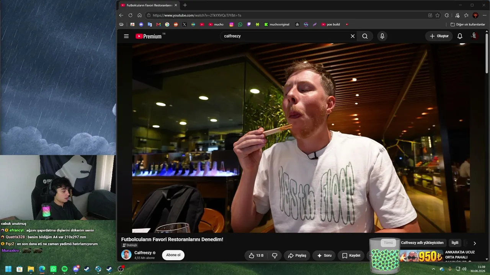Viewport: 490px width, 275px height.
Task: Click the efrancyl chat username
Action: [x=16, y=230]
